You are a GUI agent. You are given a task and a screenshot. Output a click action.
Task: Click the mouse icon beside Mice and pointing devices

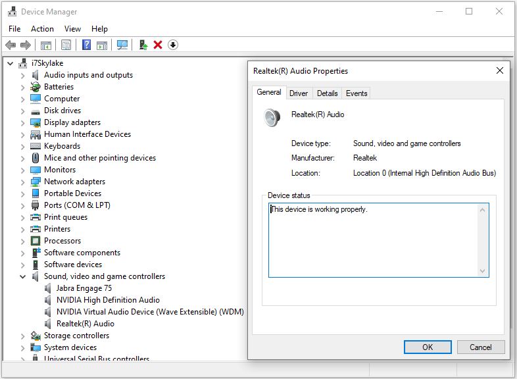point(36,158)
